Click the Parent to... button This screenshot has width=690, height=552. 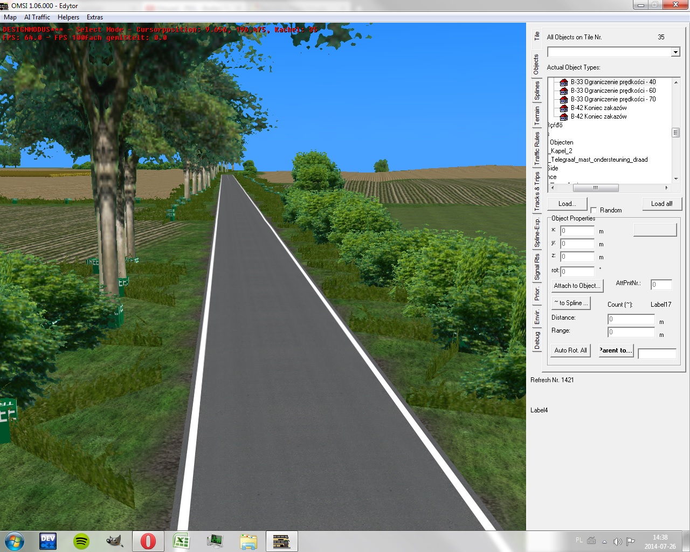[x=616, y=350]
